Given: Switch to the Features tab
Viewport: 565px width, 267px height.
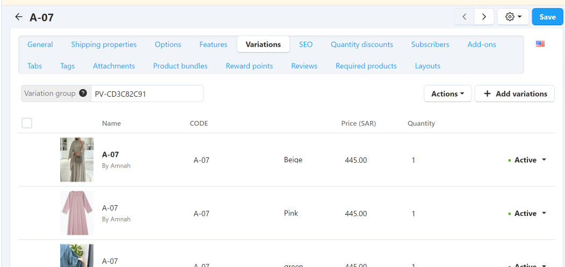Looking at the screenshot, I should tap(213, 44).
